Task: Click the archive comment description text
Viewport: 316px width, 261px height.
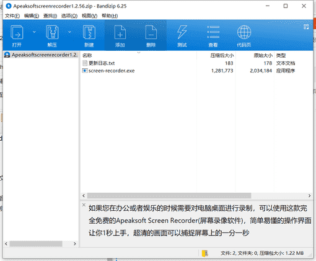Action: coord(200,221)
